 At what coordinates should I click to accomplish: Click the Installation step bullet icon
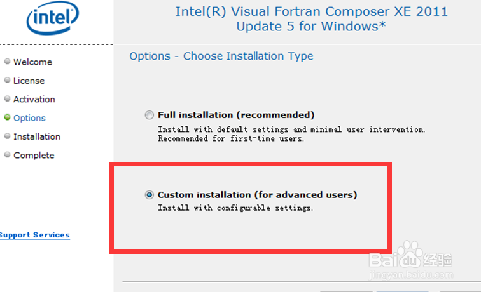pos(8,136)
